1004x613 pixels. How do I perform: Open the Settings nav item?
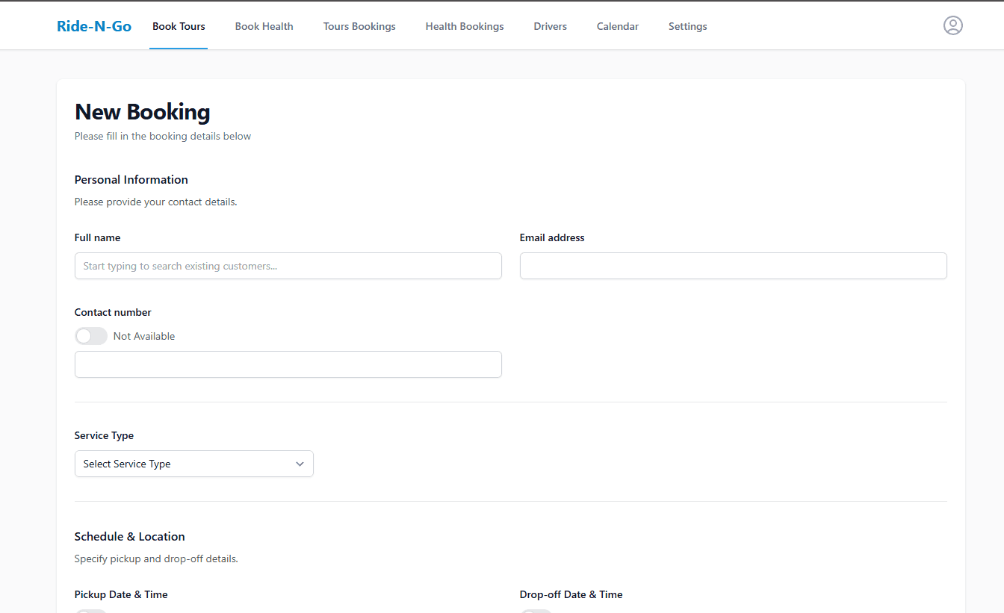(x=687, y=26)
